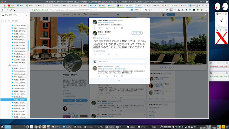Open bottom reply tweet options chevron
The height and width of the screenshot is (129, 229).
(x=145, y=67)
